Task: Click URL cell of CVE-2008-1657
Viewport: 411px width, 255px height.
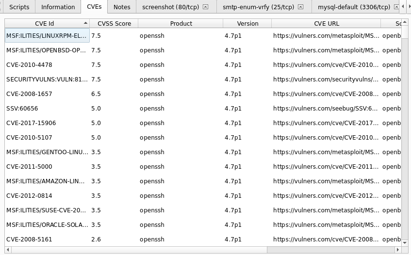Action: pos(327,94)
